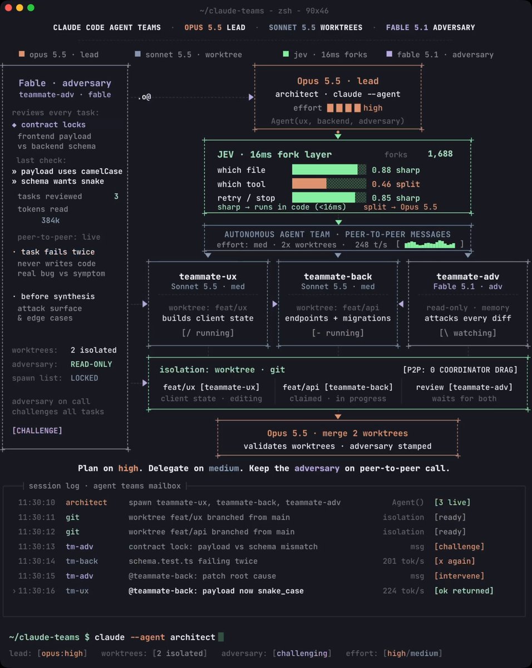Click the teammate-back box title

(x=338, y=276)
